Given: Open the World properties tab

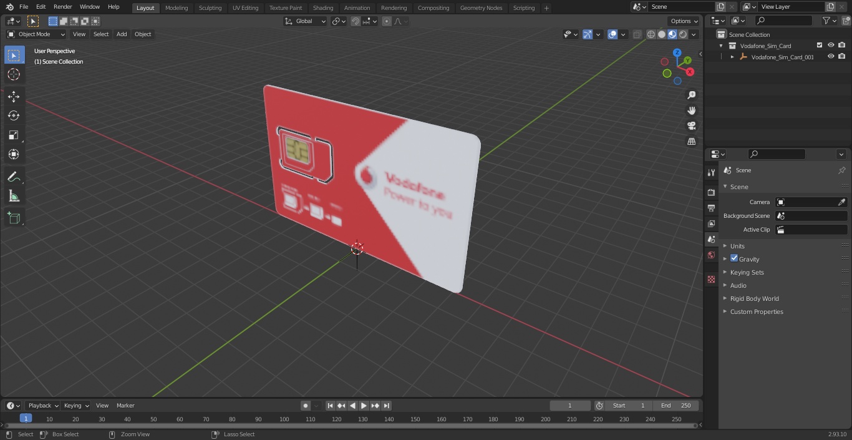Looking at the screenshot, I should tap(711, 255).
